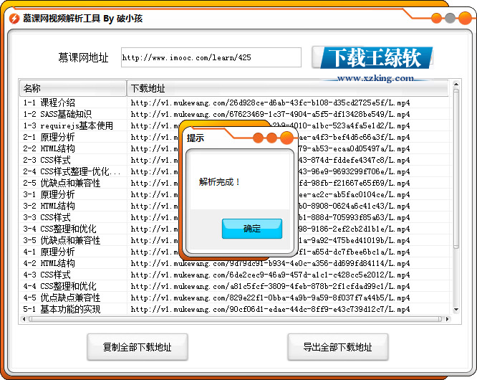Select the row "2-5 优缺点和兼容性"
This screenshot has width=477, height=380.
234,183
